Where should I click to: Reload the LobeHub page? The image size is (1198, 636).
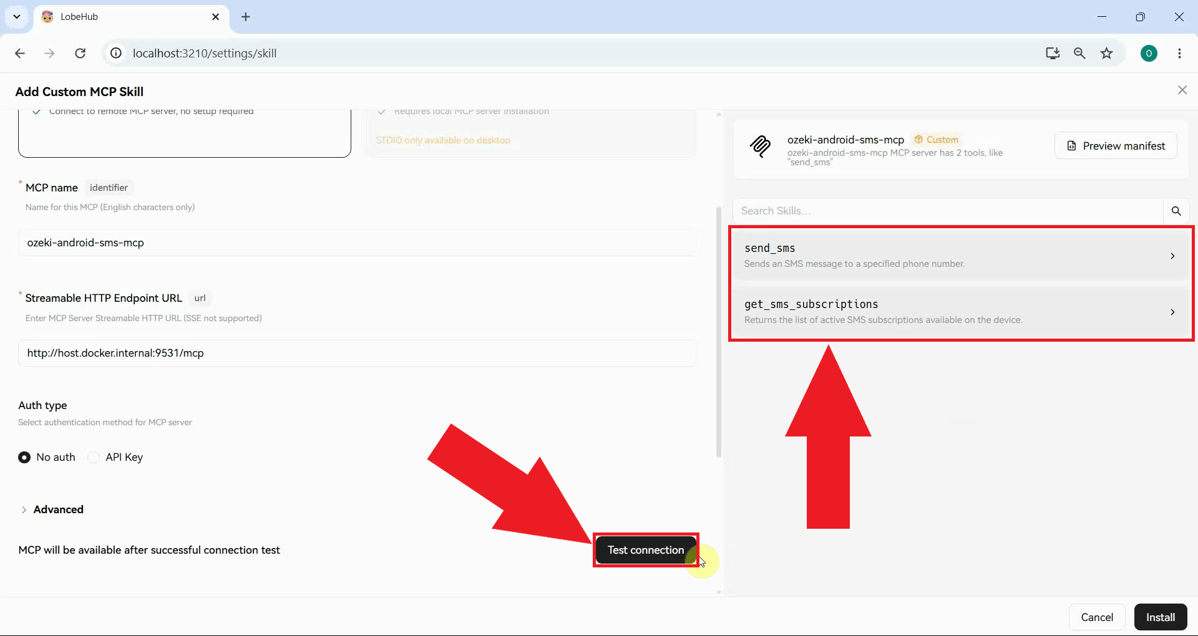point(80,53)
